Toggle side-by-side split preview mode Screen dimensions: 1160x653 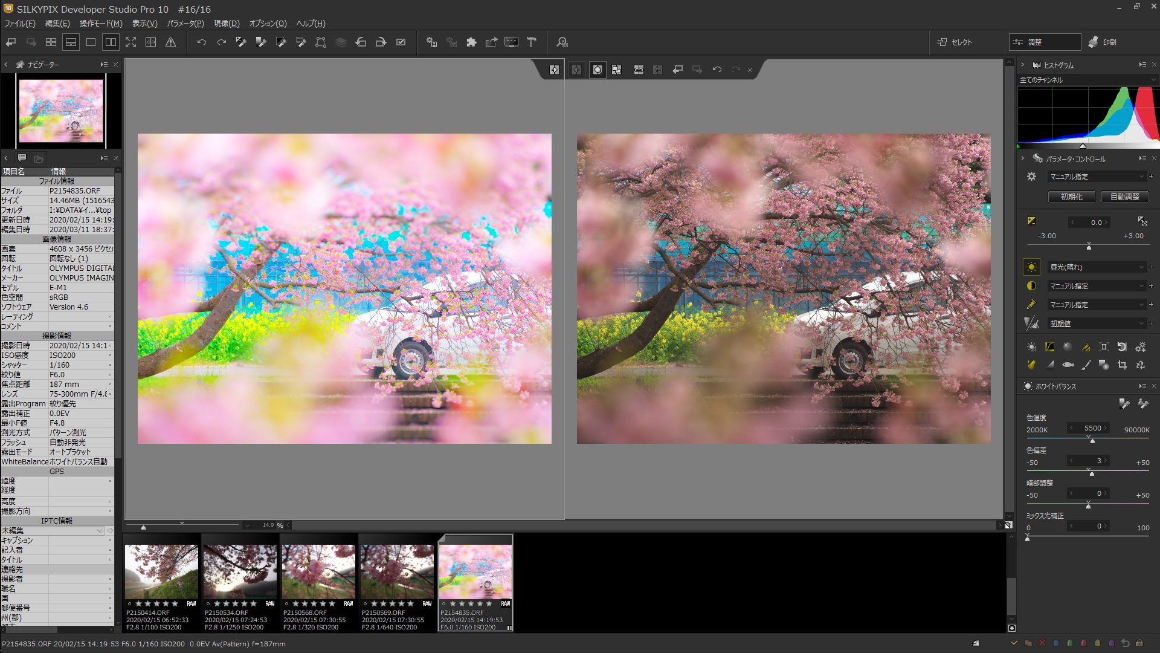click(x=111, y=42)
